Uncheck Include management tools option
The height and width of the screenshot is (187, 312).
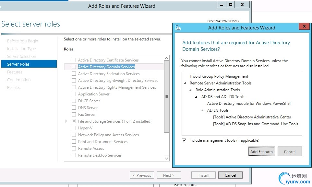pyautogui.click(x=184, y=140)
